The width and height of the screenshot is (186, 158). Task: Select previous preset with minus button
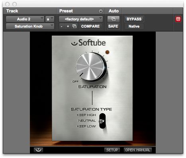pyautogui.click(x=61, y=26)
